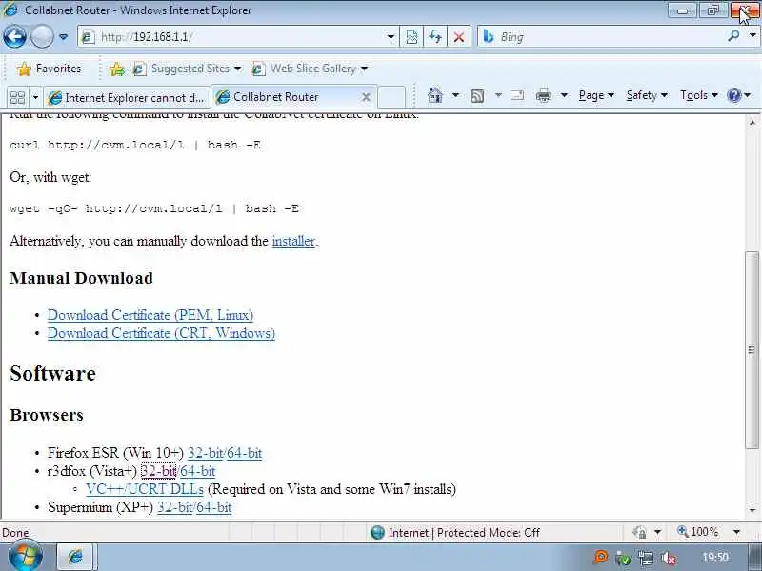Viewport: 762px width, 571px height.
Task: Click the muted volume tray icon
Action: (x=669, y=559)
